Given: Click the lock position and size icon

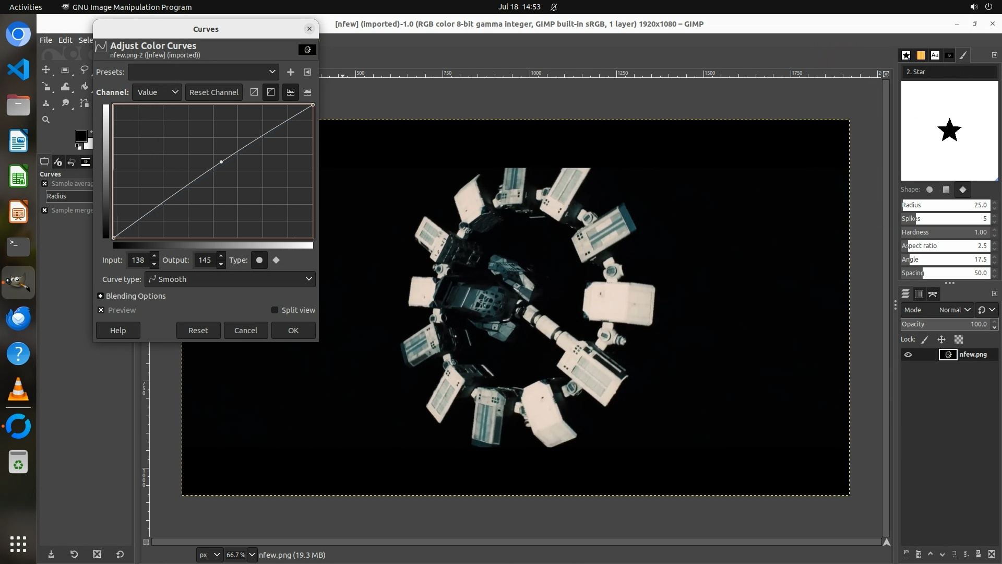Looking at the screenshot, I should tap(941, 339).
